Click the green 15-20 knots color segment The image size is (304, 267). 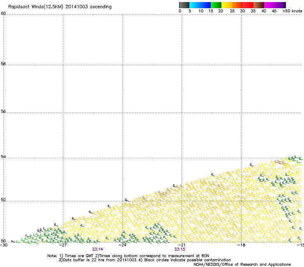pyautogui.click(x=216, y=5)
